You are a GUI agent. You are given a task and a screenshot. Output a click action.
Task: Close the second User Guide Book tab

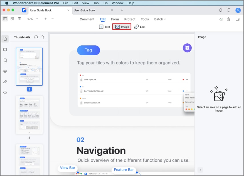pyautogui.click(x=112, y=10)
